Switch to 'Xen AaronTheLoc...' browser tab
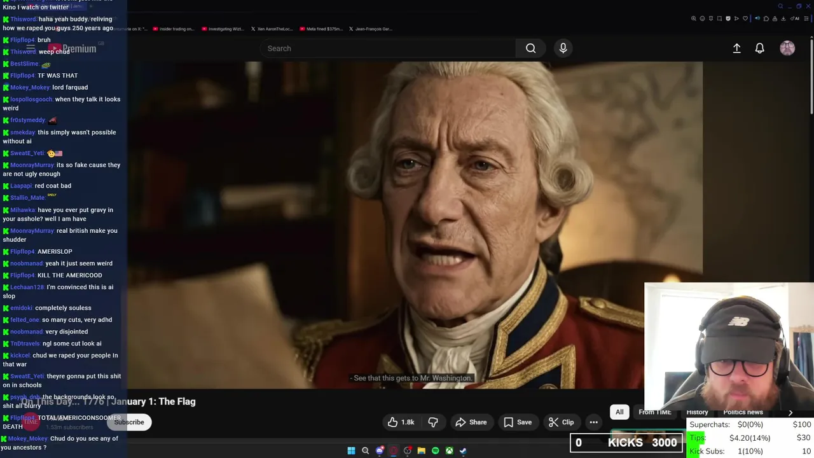The height and width of the screenshot is (458, 814). click(273, 29)
